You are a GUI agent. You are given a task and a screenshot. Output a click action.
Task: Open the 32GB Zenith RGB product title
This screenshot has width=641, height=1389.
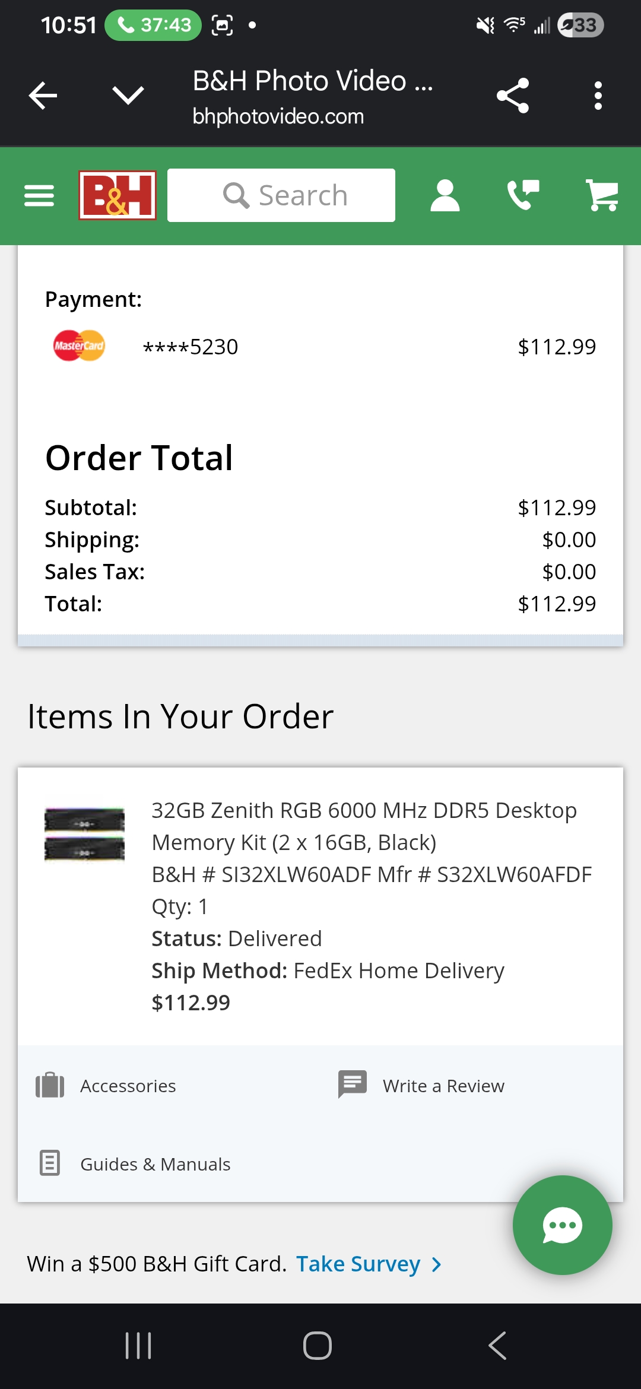pos(363,826)
